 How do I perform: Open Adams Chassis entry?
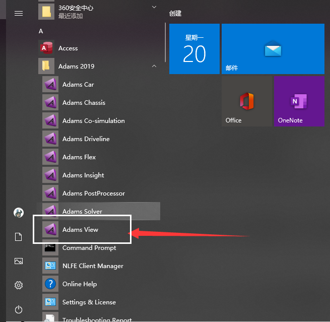pos(84,103)
